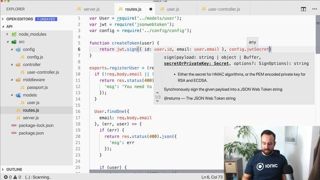
Task: Click the controller folder icon
Action: 18,64
